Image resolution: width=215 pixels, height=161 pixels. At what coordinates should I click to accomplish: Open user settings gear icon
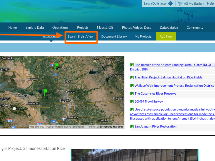point(170,3)
